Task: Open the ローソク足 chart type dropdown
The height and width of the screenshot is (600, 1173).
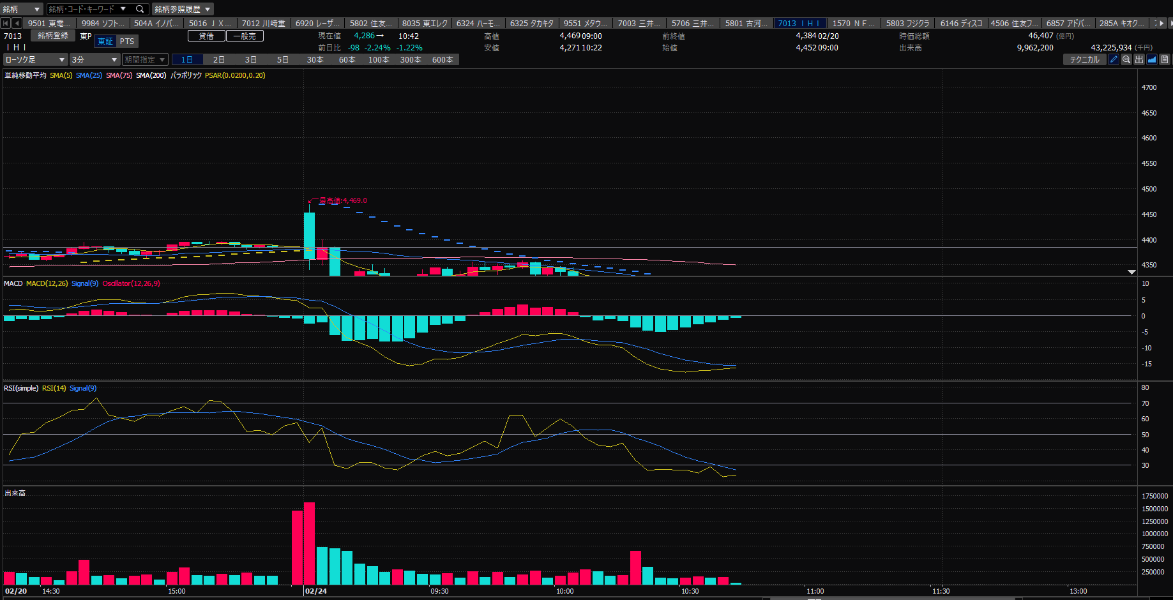Action: [x=35, y=59]
